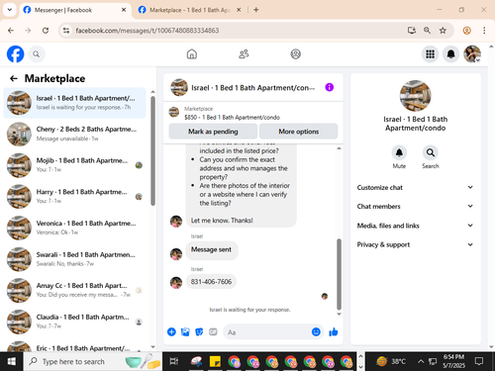Open Sticky Notes taskbar icon
Viewport: 495px width, 371px height.
click(215, 362)
